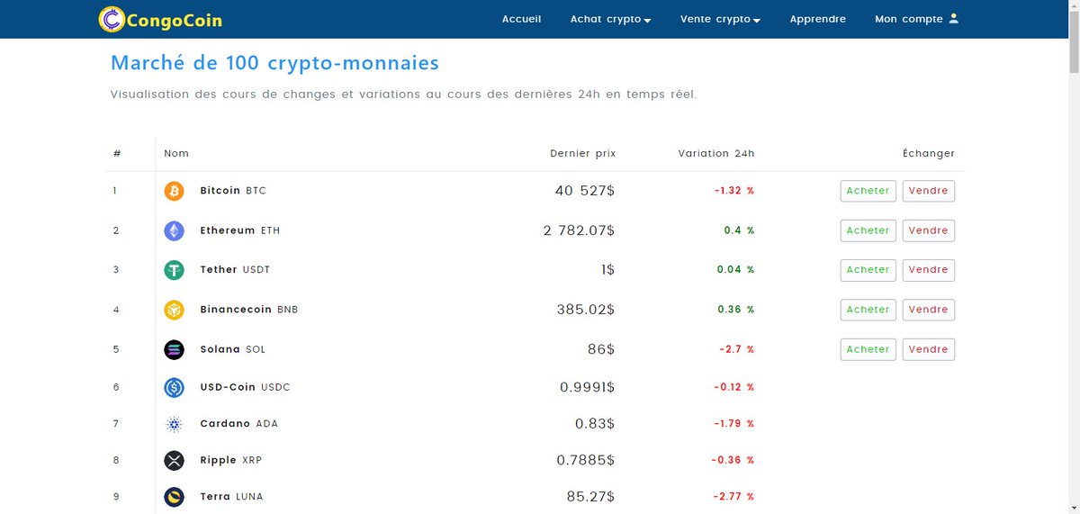Click the -1.32 % Bitcoin variation
Image resolution: width=1080 pixels, height=514 pixels.
[x=734, y=191]
